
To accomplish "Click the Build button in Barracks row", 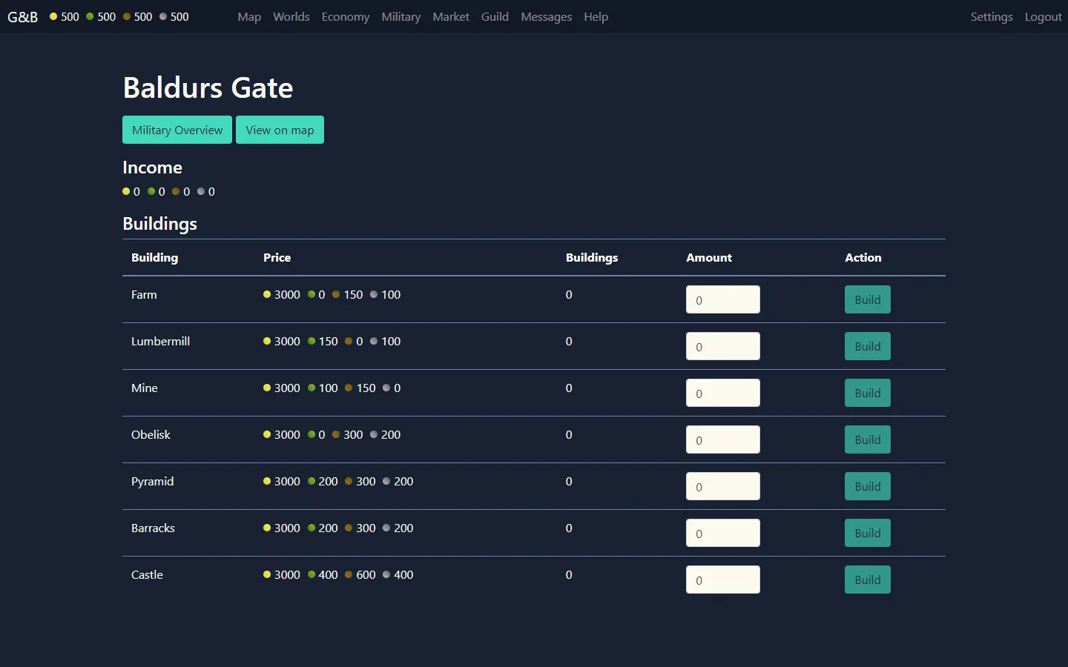I will coord(867,533).
